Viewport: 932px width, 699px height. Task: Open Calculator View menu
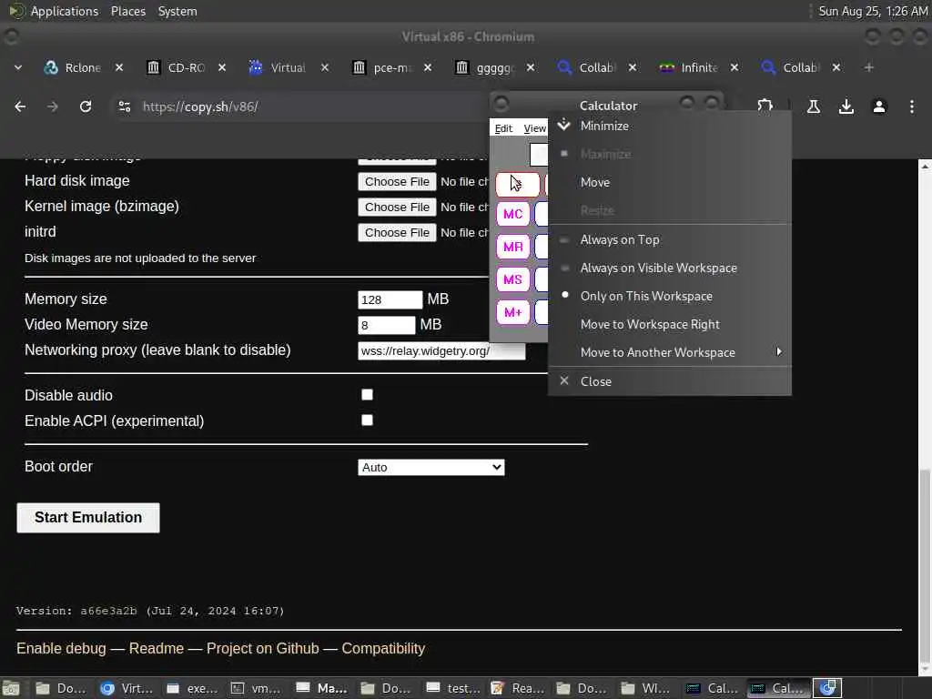(x=534, y=128)
